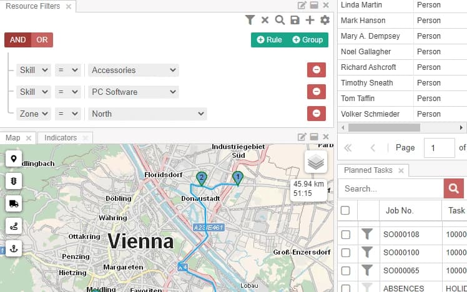Open the North value dropdown
Image resolution: width=467 pixels, height=292 pixels.
[147, 114]
